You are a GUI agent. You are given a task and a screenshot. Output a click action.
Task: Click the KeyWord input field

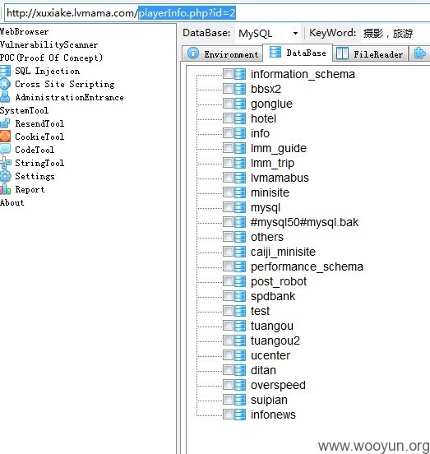395,33
